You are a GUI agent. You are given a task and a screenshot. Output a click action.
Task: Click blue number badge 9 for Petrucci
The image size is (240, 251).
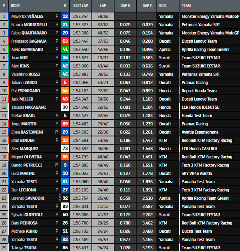point(65,165)
